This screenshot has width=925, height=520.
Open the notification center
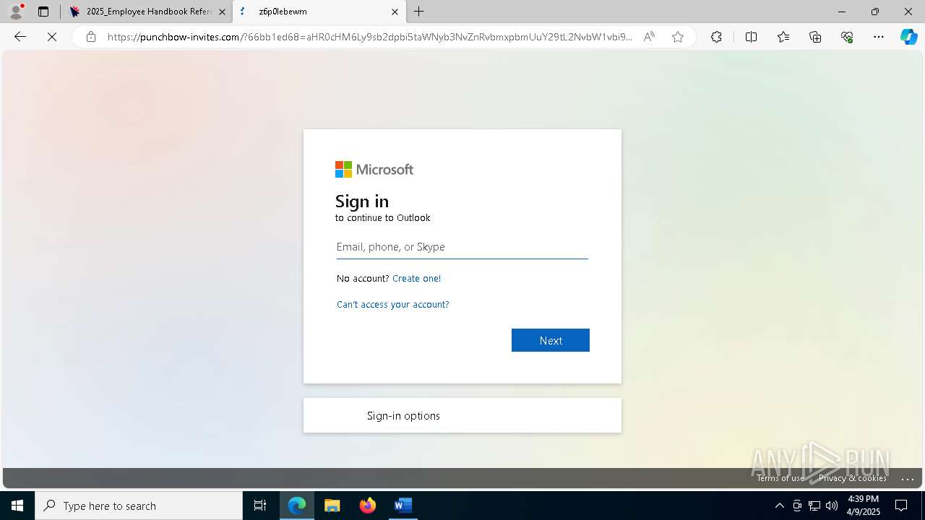click(901, 506)
